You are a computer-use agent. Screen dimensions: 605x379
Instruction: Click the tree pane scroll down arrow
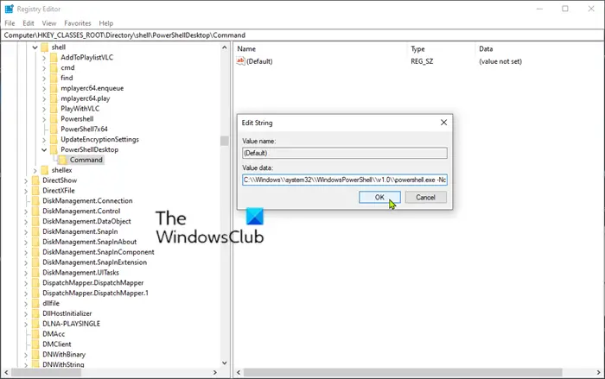tap(225, 363)
